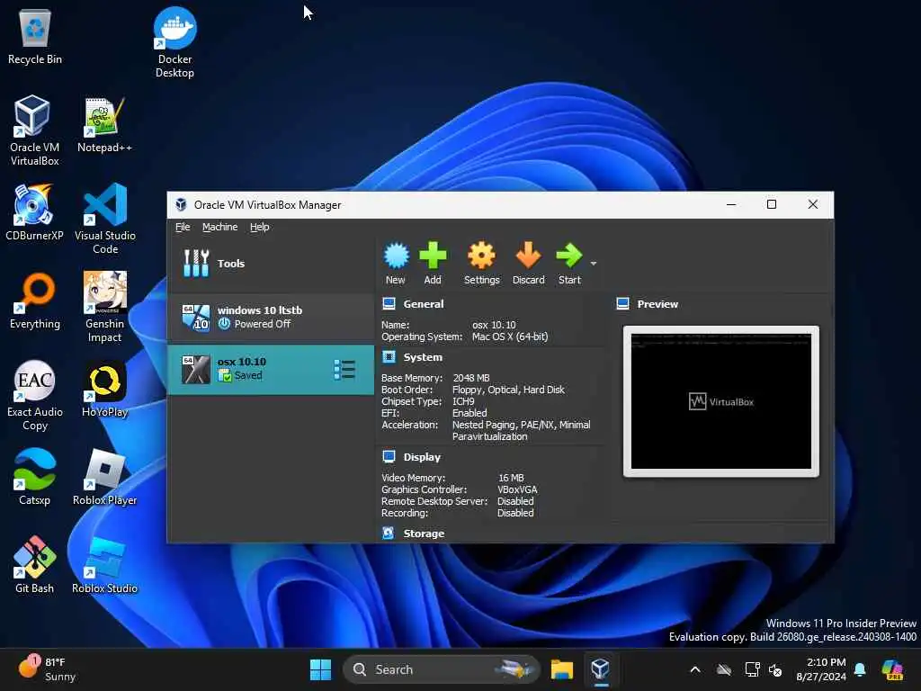
Task: Select the windows 10 ltstb machine
Action: (x=270, y=318)
